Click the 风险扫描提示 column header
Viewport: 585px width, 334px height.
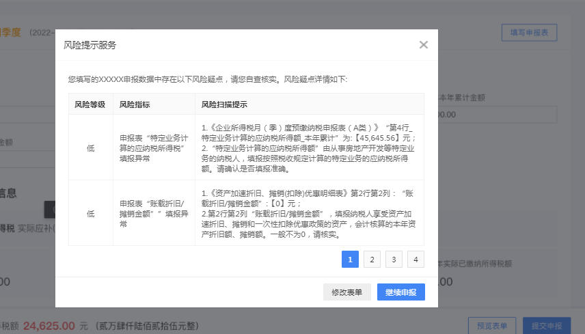point(224,105)
